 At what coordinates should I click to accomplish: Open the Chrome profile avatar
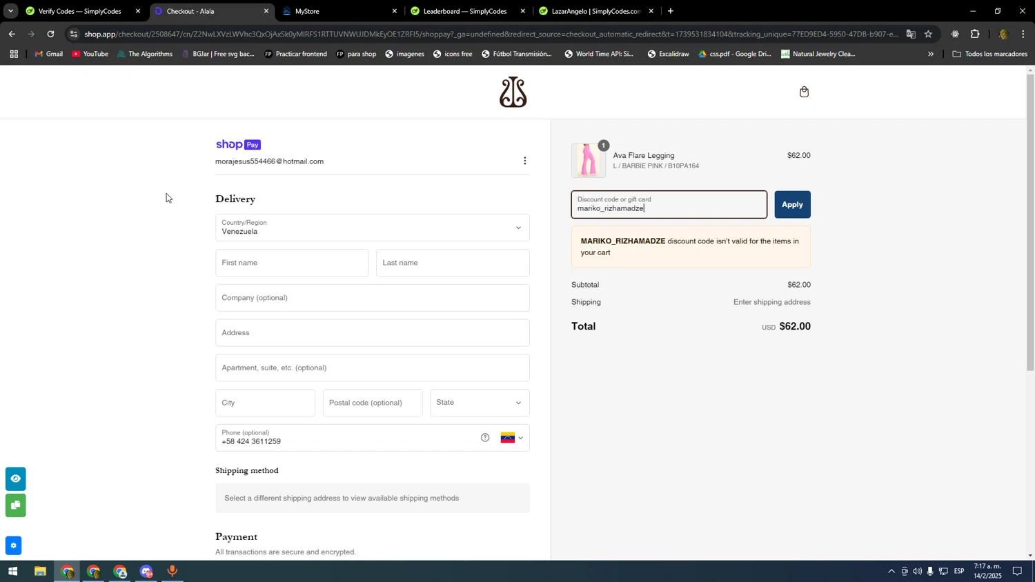[1003, 34]
